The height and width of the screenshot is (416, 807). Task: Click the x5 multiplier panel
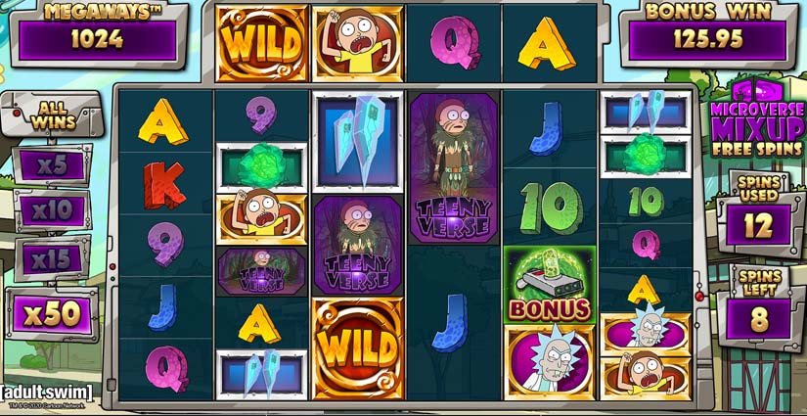(53, 165)
